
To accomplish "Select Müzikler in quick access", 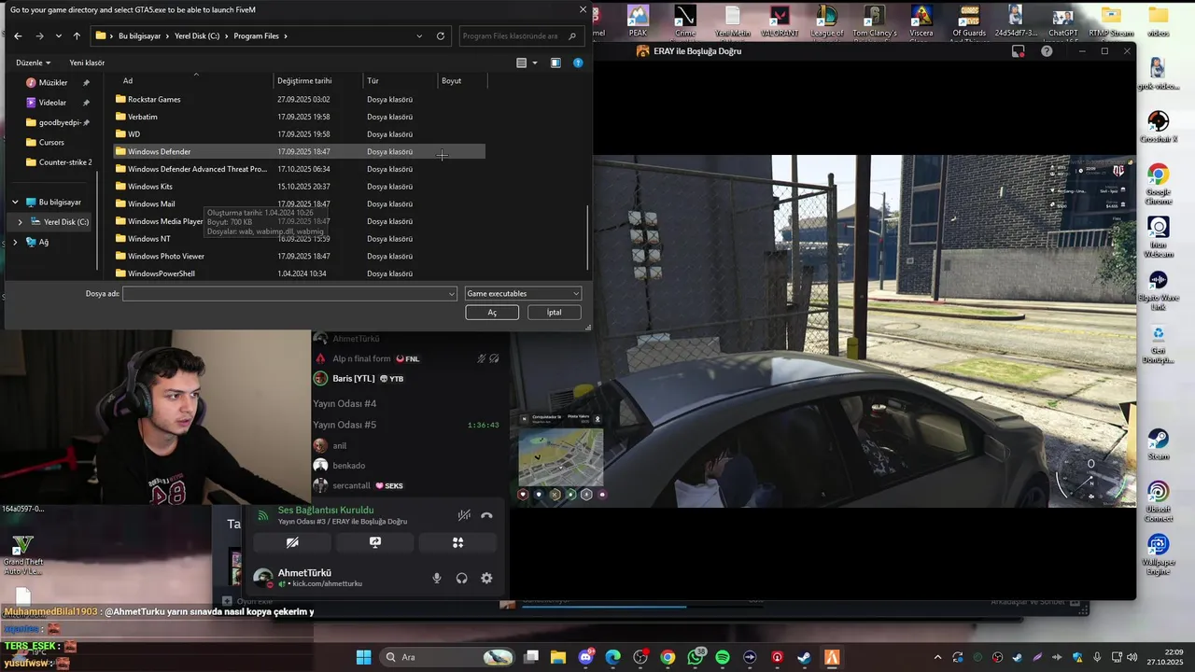I will pos(54,82).
